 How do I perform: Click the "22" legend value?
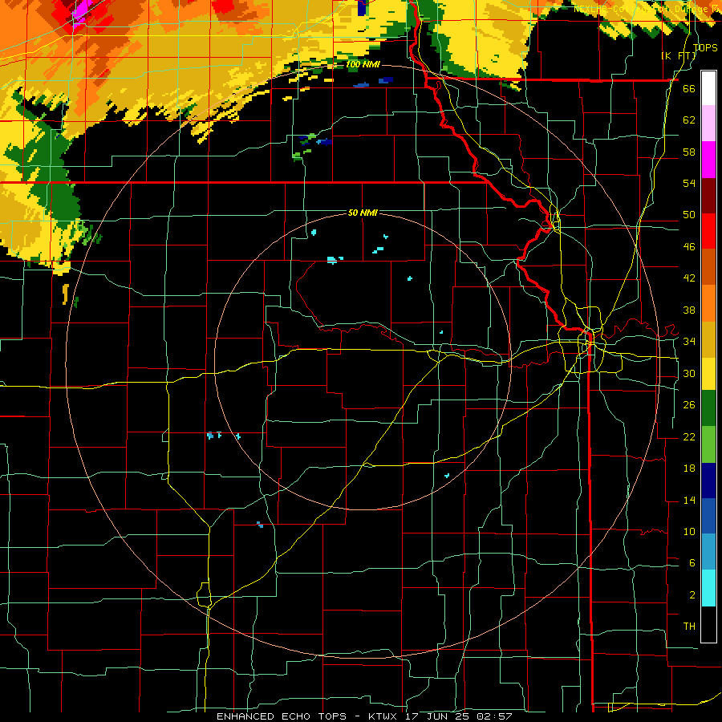[689, 436]
